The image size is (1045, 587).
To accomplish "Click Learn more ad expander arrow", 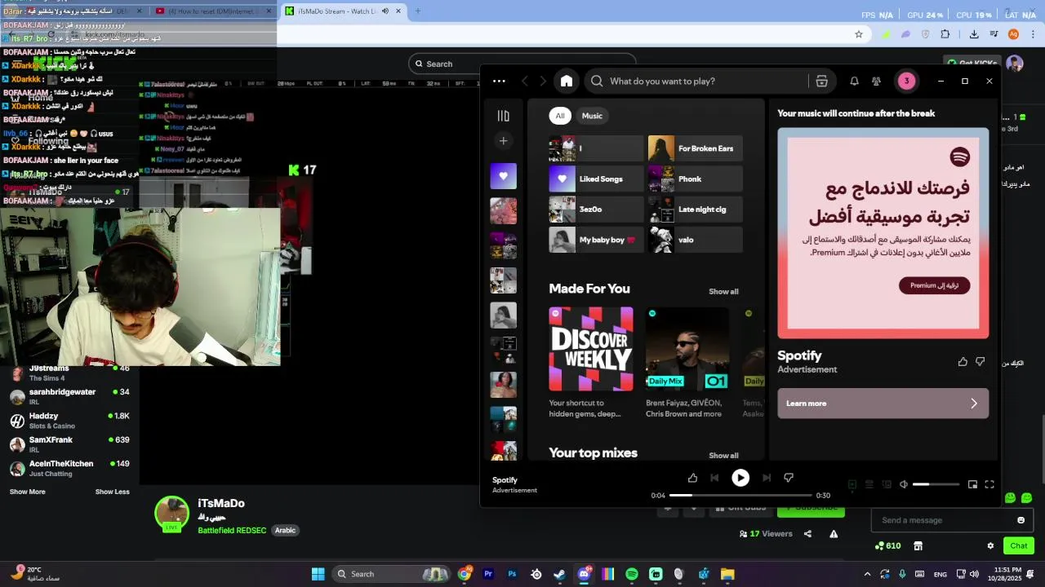I will coord(973,404).
